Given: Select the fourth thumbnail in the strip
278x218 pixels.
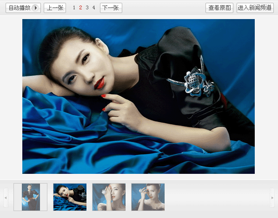Looking at the screenshot, I should click(148, 197).
